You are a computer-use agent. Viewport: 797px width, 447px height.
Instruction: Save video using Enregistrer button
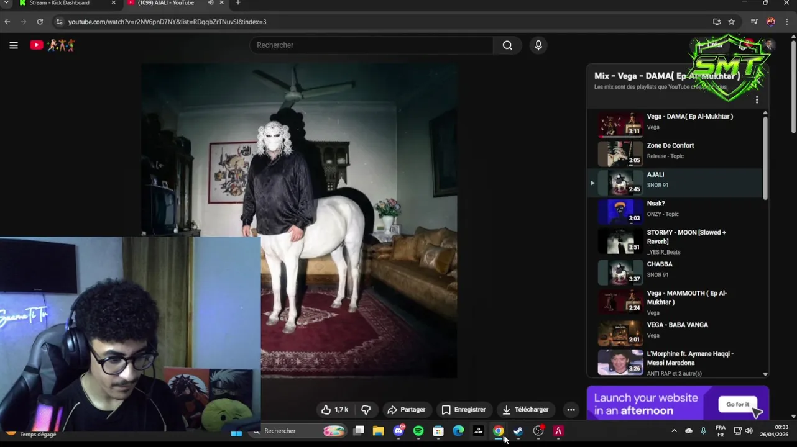tap(464, 410)
